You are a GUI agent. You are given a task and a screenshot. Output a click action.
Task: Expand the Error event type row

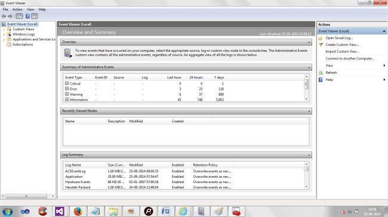pyautogui.click(x=67, y=89)
